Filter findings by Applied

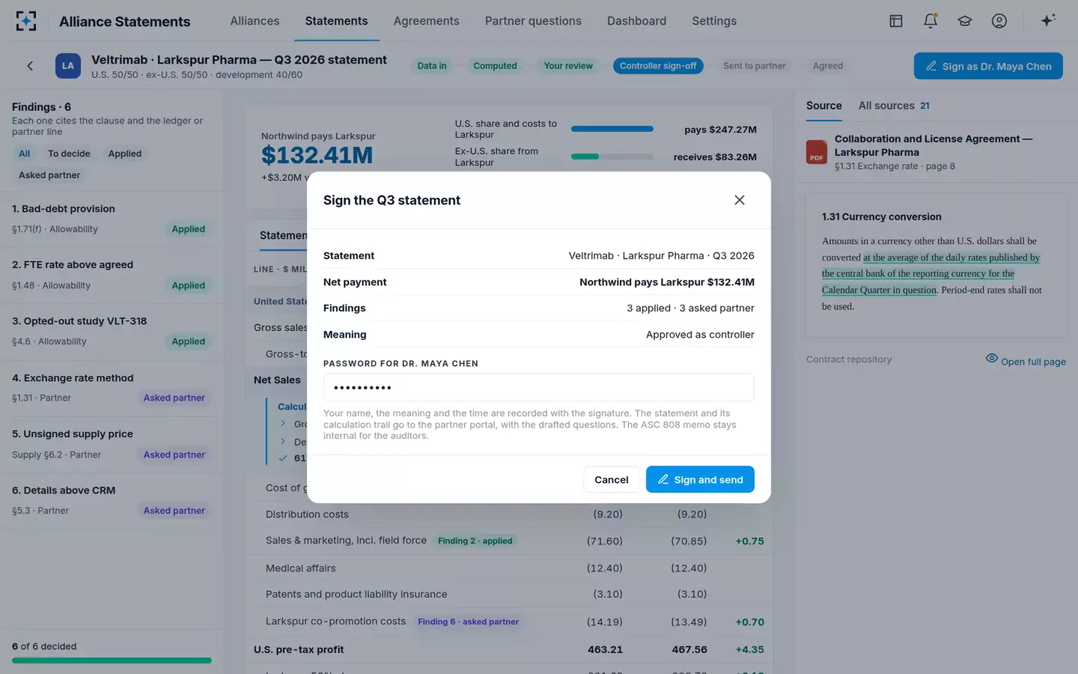click(125, 154)
